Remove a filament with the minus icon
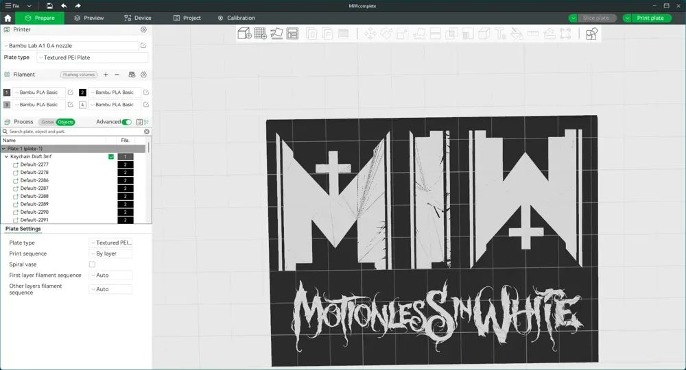Viewport: 686px width, 370px height. (x=117, y=75)
